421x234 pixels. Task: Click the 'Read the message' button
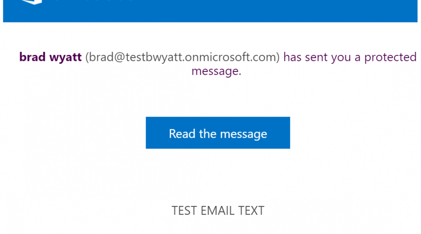[218, 132]
